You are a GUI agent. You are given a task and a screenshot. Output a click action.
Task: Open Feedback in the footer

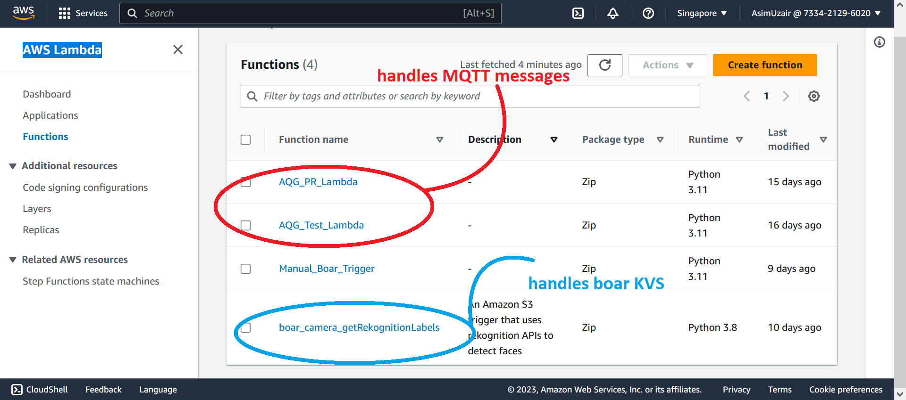coord(103,390)
